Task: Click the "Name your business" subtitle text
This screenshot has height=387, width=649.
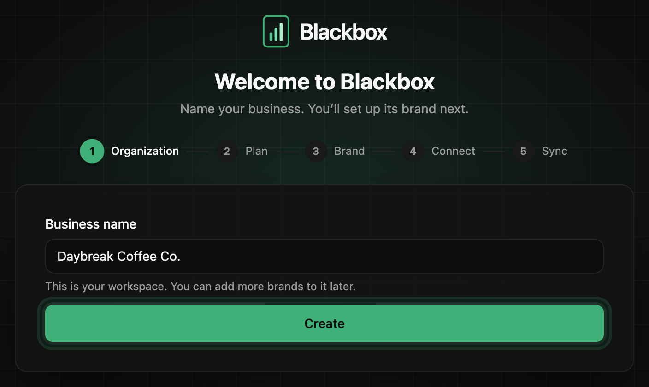Action: 324,109
